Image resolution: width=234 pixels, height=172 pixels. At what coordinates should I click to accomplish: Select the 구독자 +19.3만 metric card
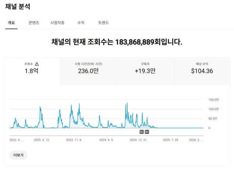pos(145,71)
